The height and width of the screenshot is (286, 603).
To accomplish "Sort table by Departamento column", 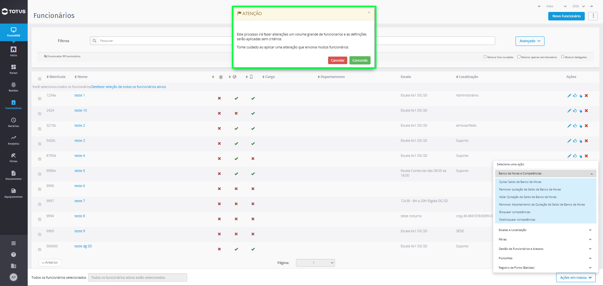I will 331,77.
